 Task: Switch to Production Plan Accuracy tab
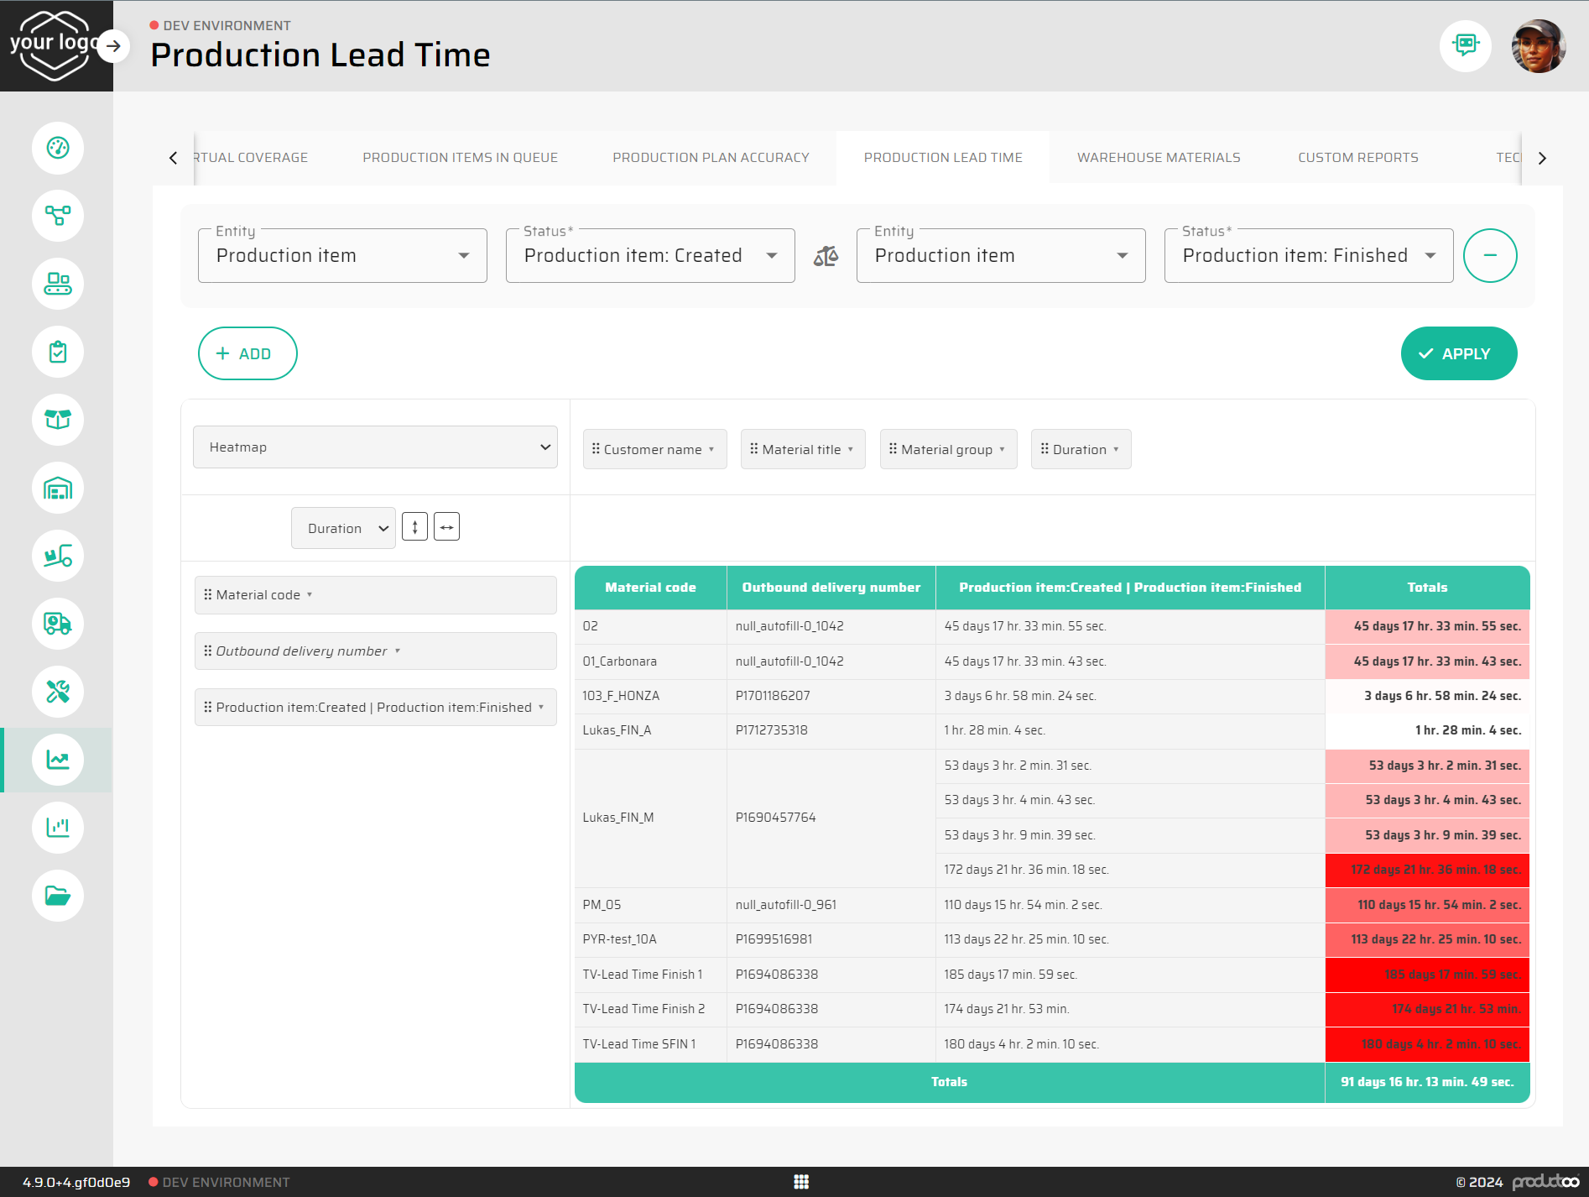tap(711, 158)
